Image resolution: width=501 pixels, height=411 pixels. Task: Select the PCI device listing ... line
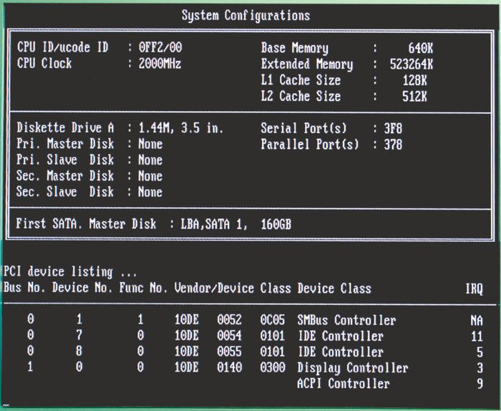[x=70, y=271]
